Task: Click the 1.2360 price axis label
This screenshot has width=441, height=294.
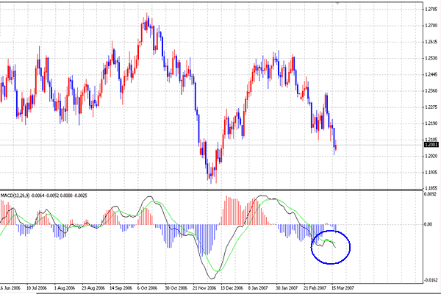Action: 431,90
